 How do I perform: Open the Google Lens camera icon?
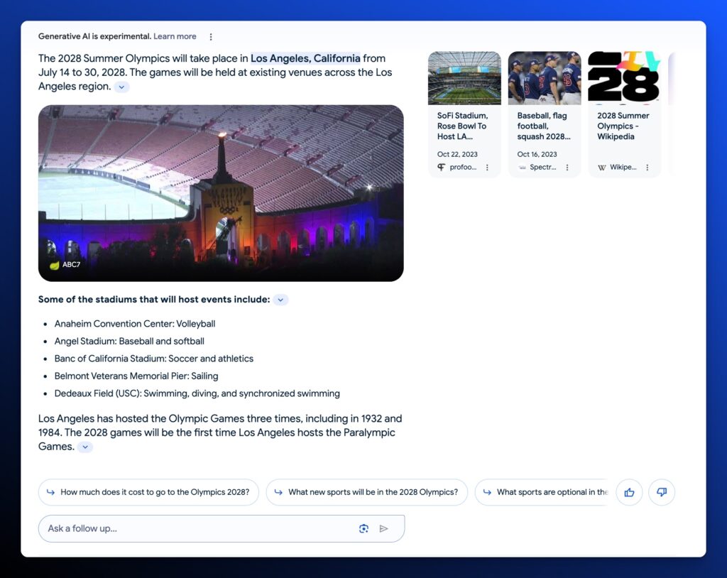[x=363, y=528]
